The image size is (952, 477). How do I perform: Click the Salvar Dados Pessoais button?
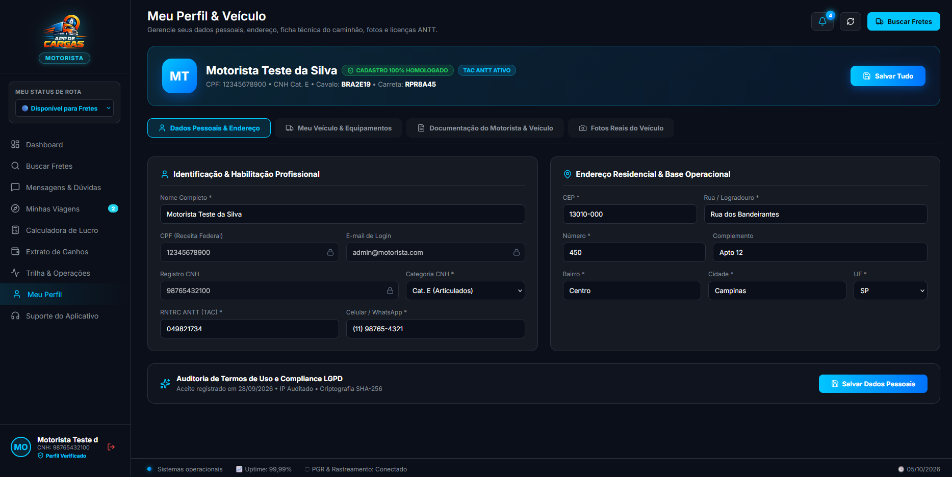tap(873, 384)
